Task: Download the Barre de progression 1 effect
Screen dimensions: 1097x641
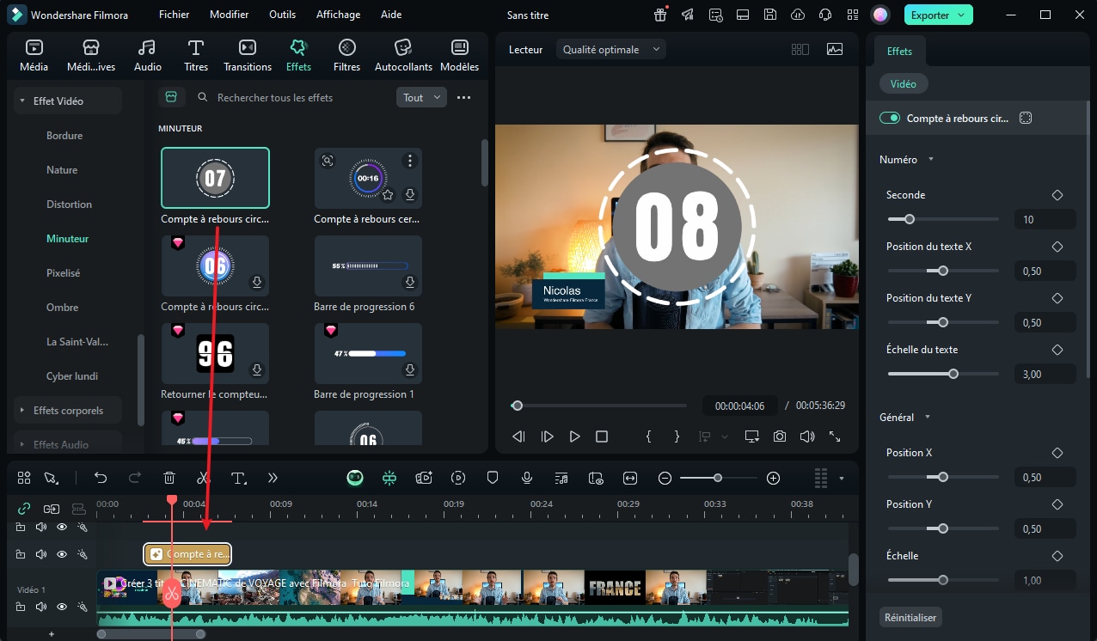Action: [410, 370]
